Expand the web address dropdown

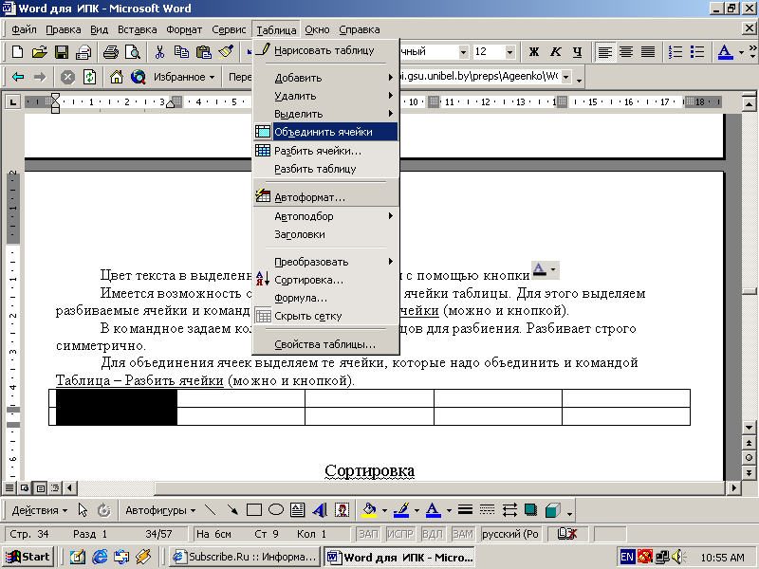tap(566, 77)
